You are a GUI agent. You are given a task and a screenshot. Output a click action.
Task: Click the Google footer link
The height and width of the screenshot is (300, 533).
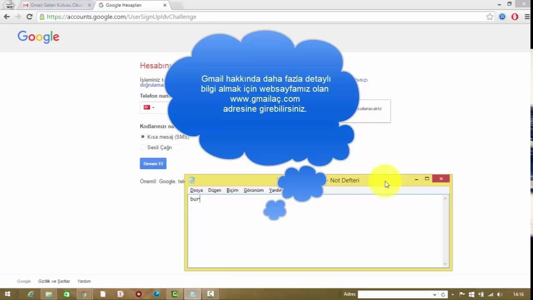click(24, 281)
